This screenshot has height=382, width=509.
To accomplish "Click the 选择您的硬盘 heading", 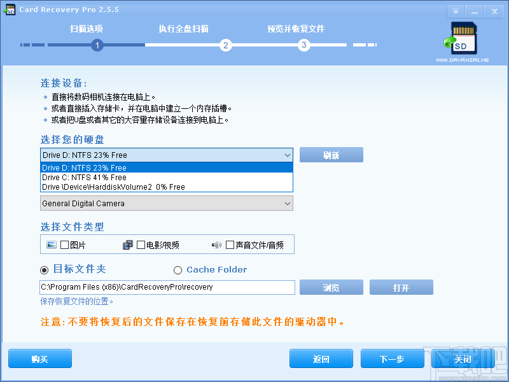I will [x=72, y=139].
